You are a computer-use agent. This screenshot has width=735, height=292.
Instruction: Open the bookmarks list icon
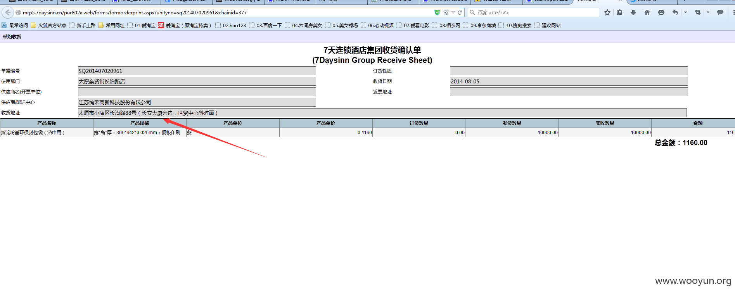coord(619,12)
